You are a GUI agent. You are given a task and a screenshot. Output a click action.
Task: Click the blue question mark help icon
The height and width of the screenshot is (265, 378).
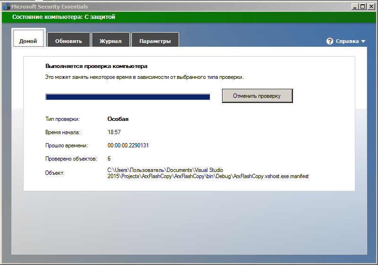point(330,41)
